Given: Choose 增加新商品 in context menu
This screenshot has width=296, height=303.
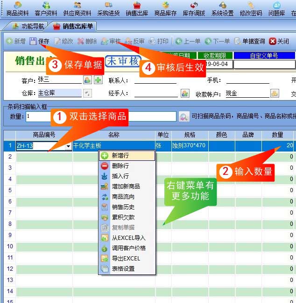Looking at the screenshot, I should (x=127, y=187).
